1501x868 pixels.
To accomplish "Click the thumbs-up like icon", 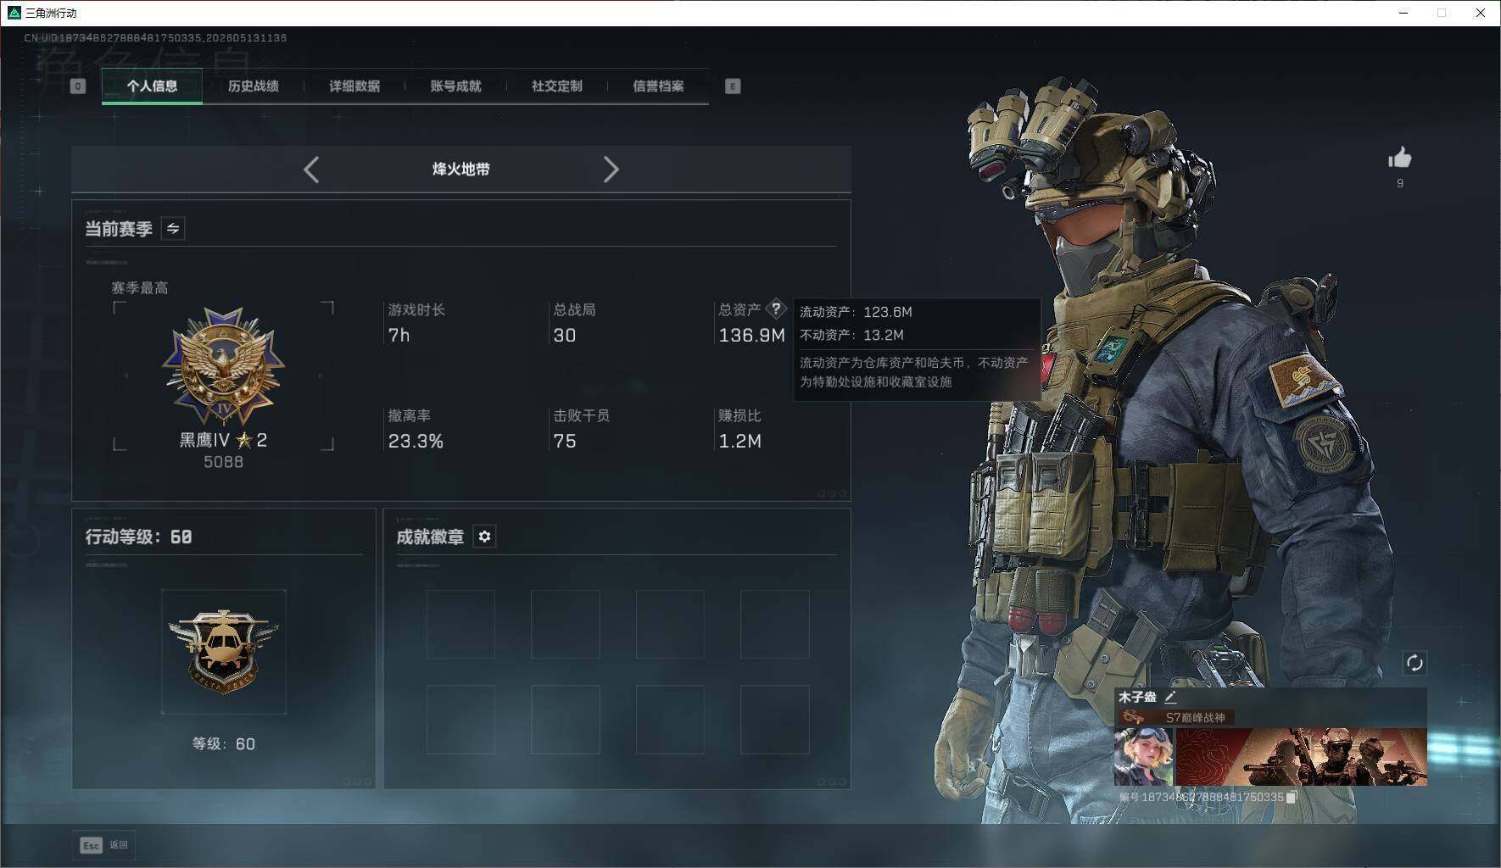I will click(1399, 158).
